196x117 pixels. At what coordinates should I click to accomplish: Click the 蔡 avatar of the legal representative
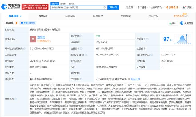33,39
